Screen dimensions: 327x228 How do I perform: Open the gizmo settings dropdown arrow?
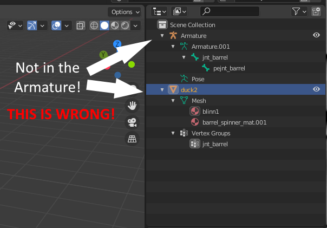point(42,25)
